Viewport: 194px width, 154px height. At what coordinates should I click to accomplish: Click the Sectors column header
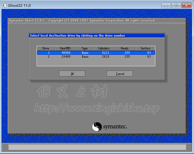145,48
